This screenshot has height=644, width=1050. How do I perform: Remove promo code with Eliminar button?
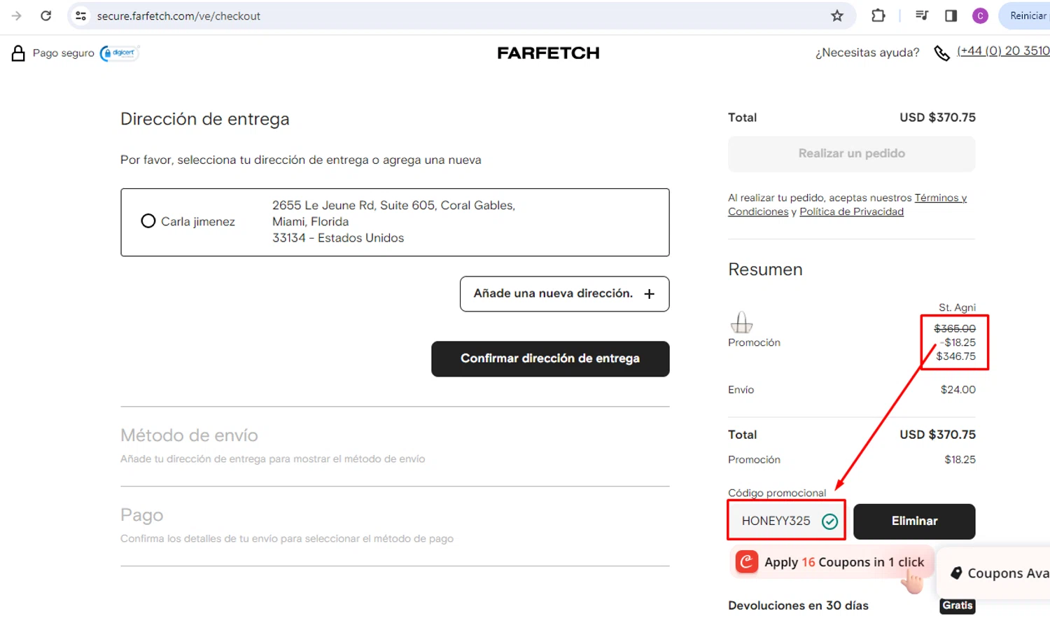tap(914, 521)
